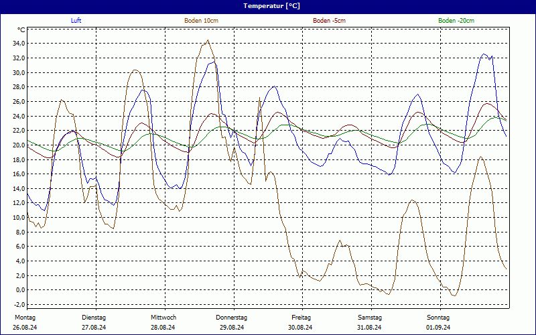Click the 18,0 y-axis value
The height and width of the screenshot is (335, 536).
click(x=19, y=159)
